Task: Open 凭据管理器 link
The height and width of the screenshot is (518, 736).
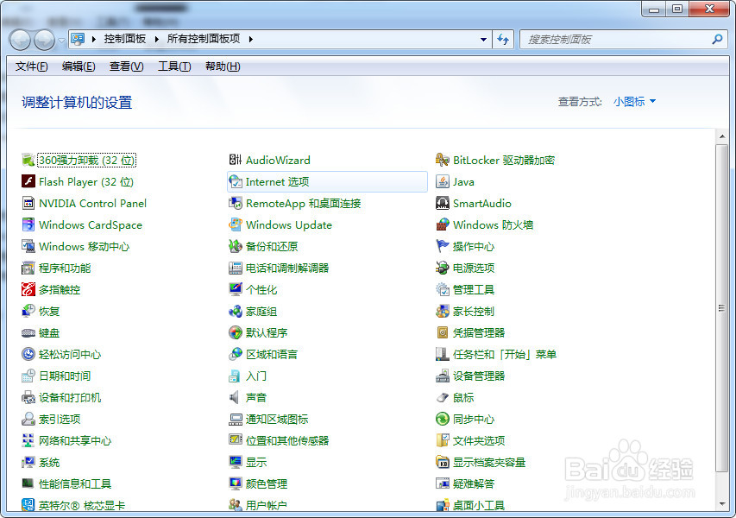Action: pyautogui.click(x=479, y=333)
